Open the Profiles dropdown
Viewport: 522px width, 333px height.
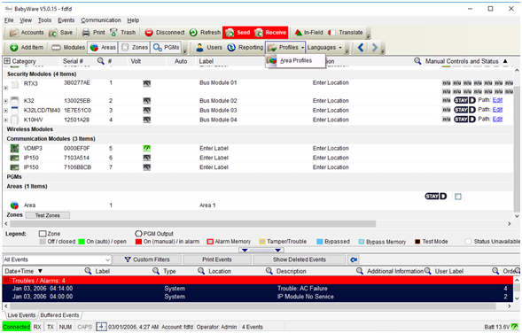point(285,48)
